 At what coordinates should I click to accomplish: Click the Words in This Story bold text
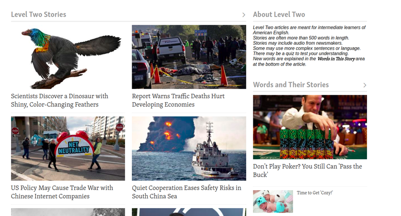(336, 59)
